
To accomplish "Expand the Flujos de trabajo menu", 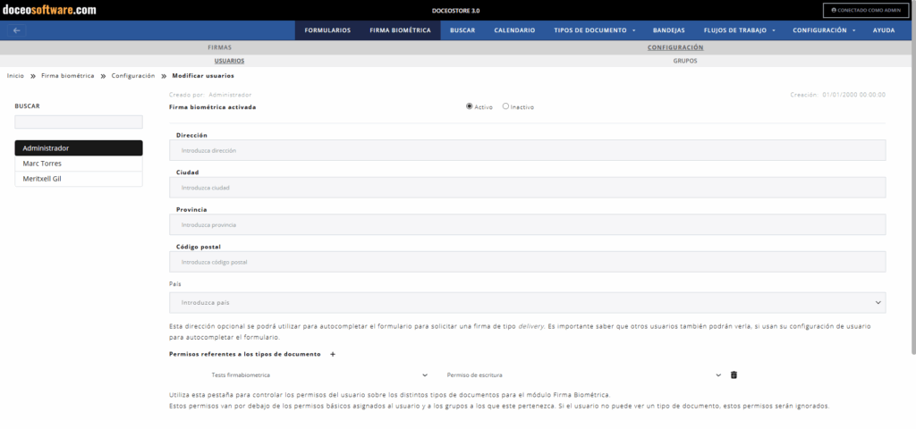I will (x=740, y=30).
